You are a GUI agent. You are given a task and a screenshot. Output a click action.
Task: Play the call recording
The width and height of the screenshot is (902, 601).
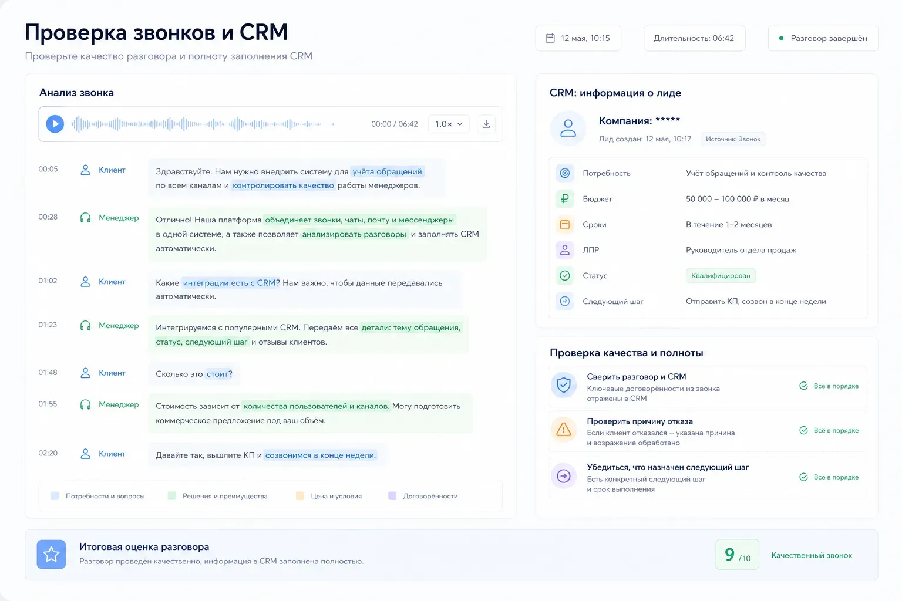55,124
